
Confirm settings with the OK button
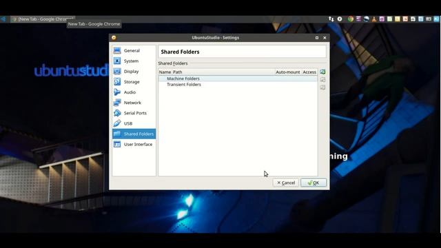314,183
